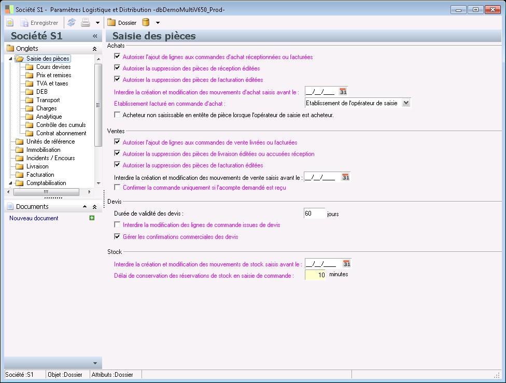Uncheck Gérer les confirmations commerciales des devis
This screenshot has height=383, width=506.
(117, 236)
